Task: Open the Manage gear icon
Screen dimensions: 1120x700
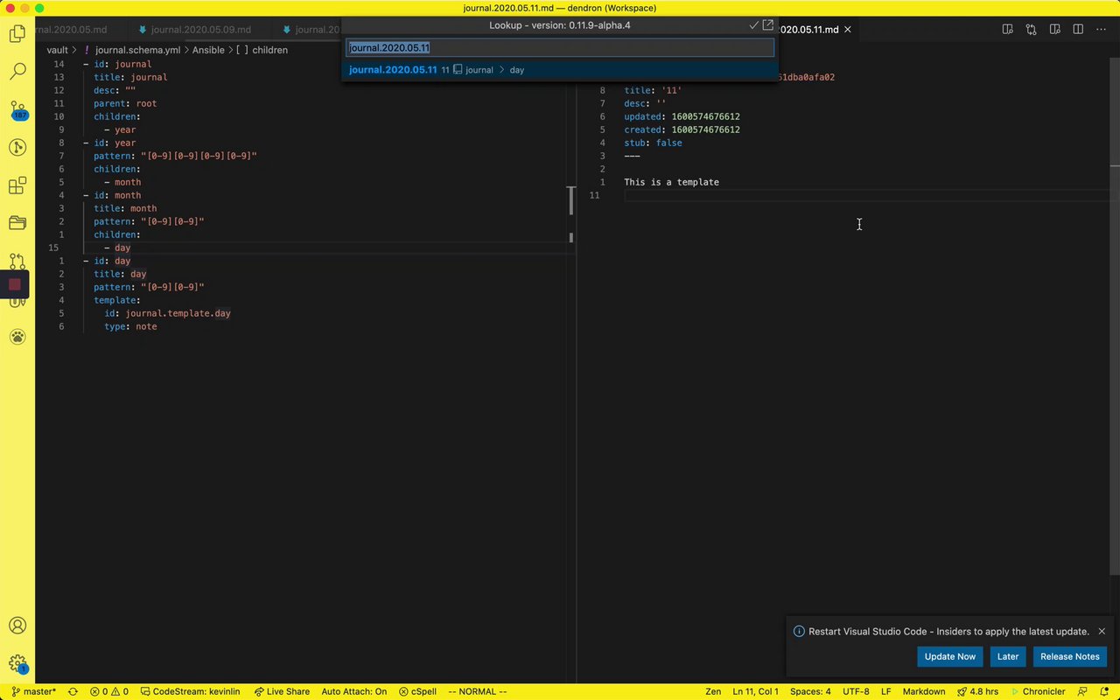Action: (17, 664)
